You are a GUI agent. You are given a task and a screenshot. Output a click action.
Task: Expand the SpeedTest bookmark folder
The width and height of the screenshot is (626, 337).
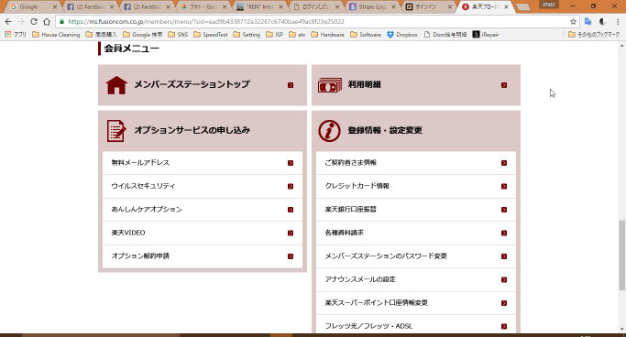tap(211, 35)
